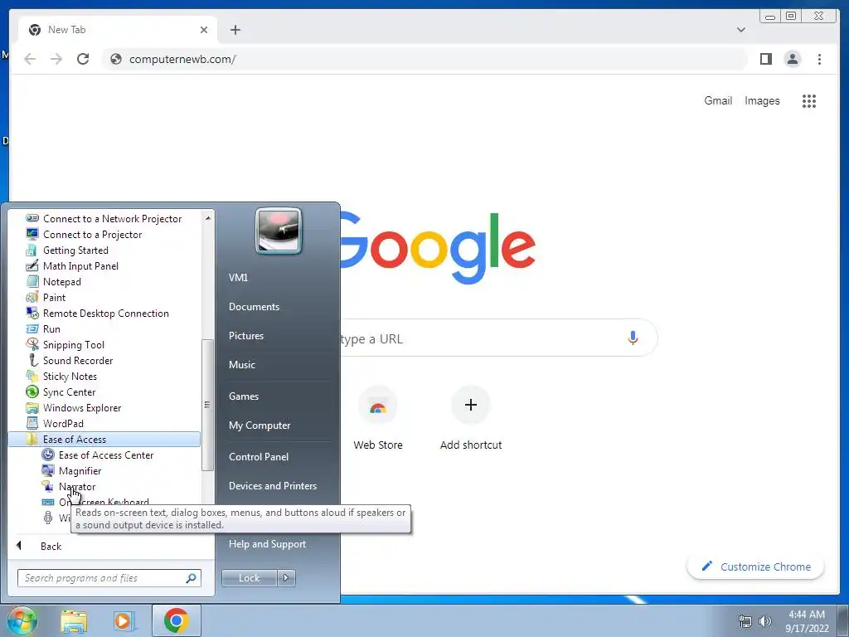Viewport: 849px width, 637px height.
Task: Go forward in Chrome
Action: pos(56,59)
